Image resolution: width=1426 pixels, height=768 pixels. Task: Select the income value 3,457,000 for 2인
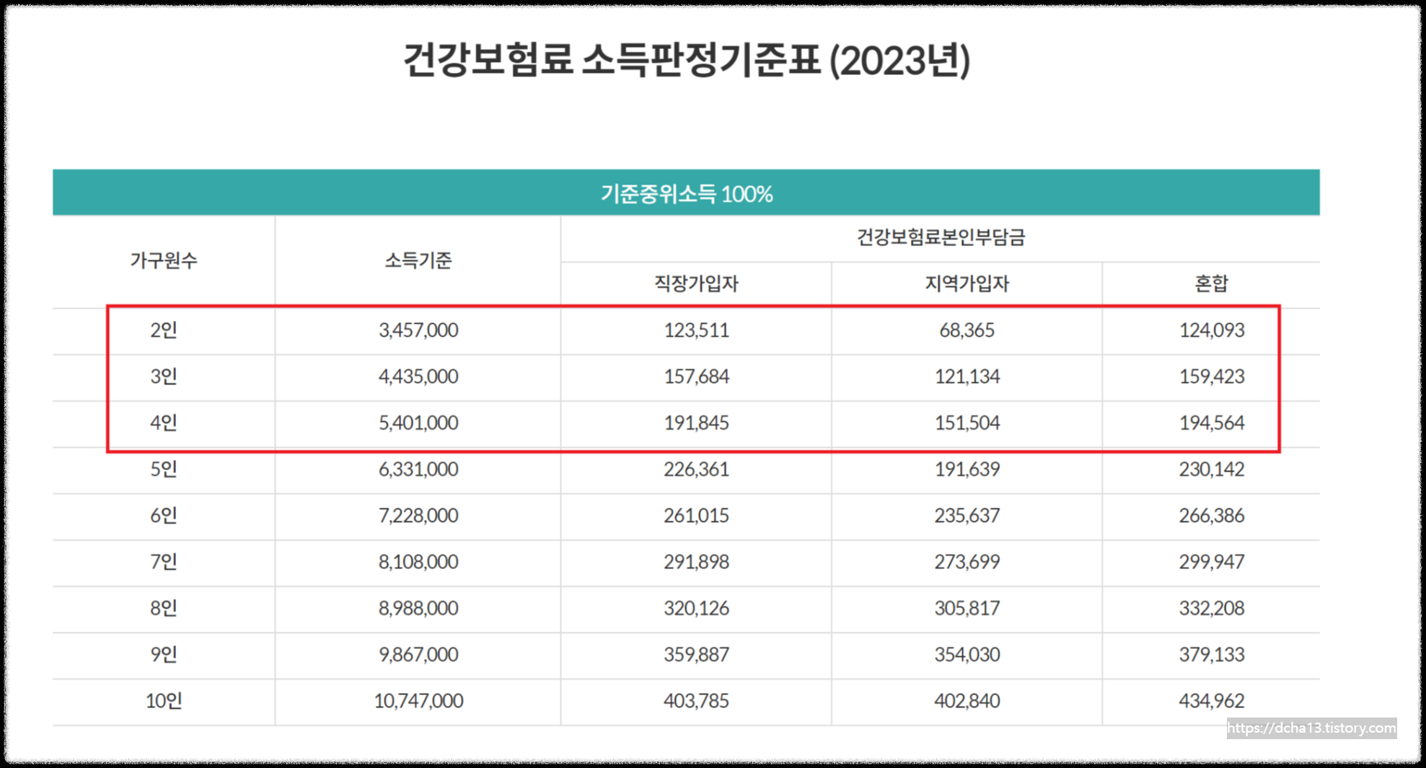[417, 330]
